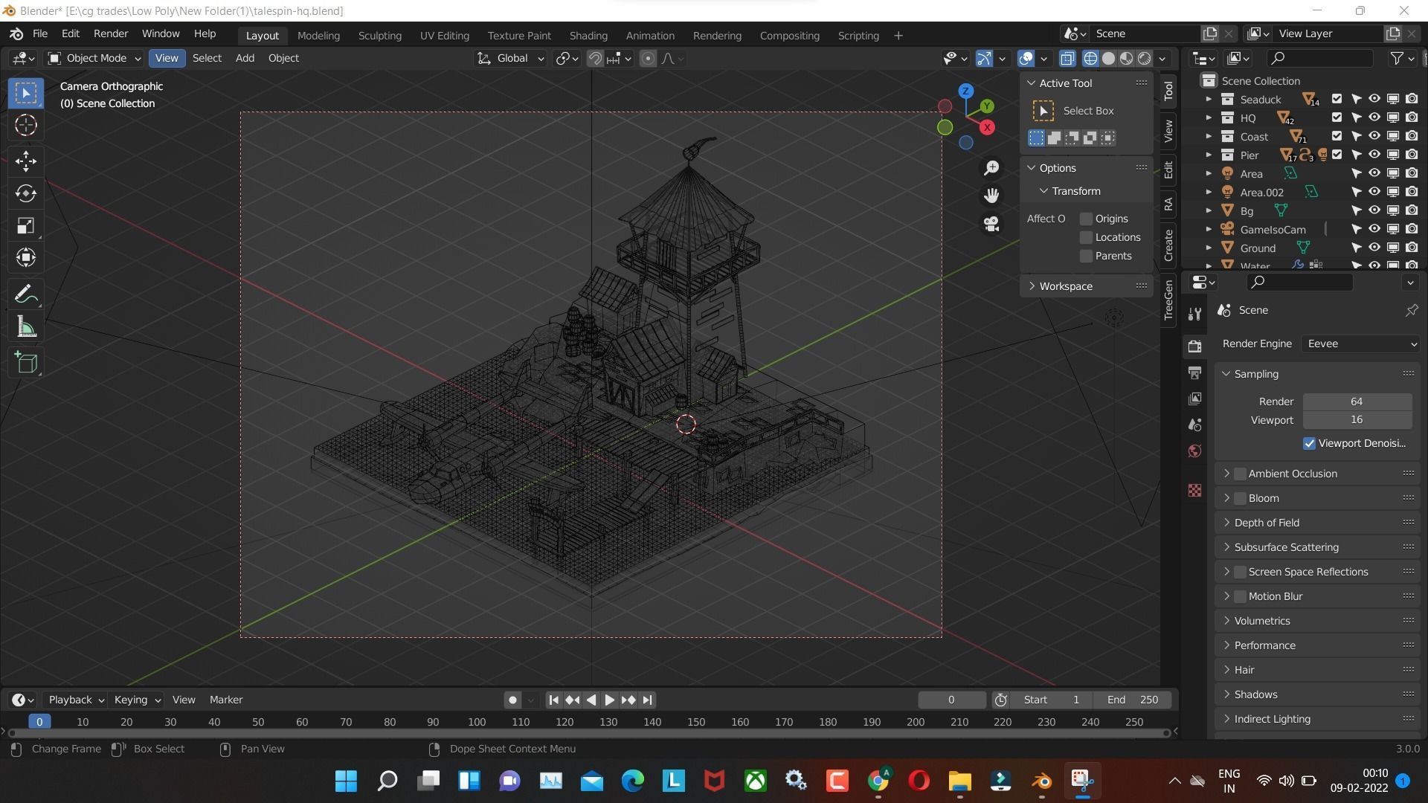Image resolution: width=1428 pixels, height=803 pixels.
Task: Enable Ambient Occlusion checkbox
Action: (x=1240, y=474)
